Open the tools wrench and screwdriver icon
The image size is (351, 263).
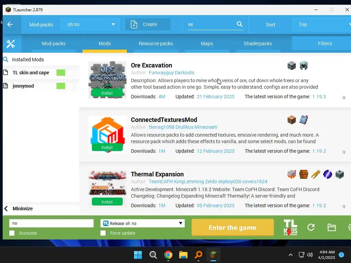coord(11,43)
